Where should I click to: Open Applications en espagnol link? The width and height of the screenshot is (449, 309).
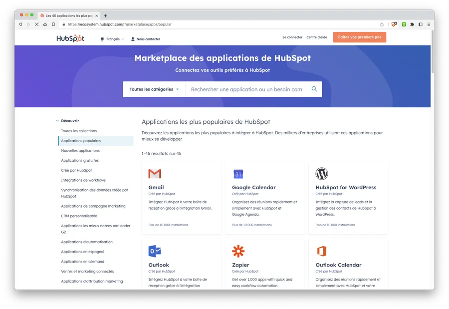point(82,252)
